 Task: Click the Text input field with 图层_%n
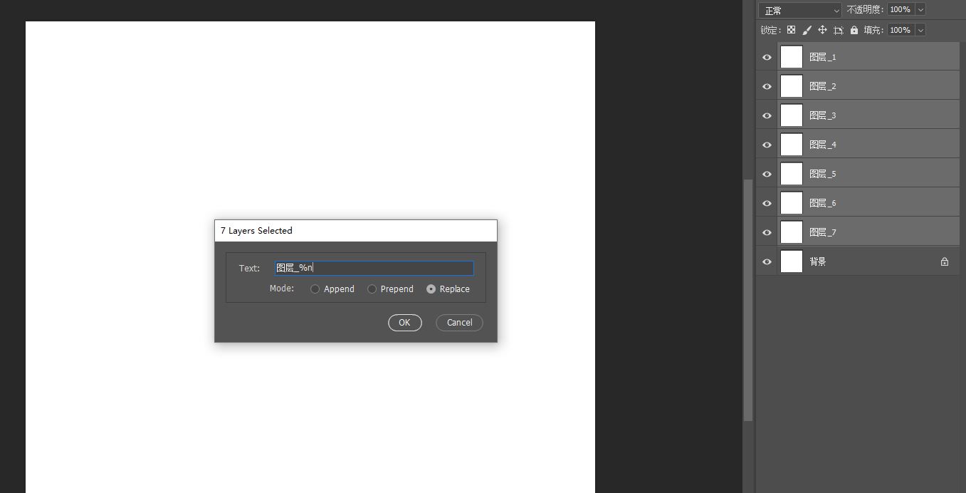pos(374,268)
